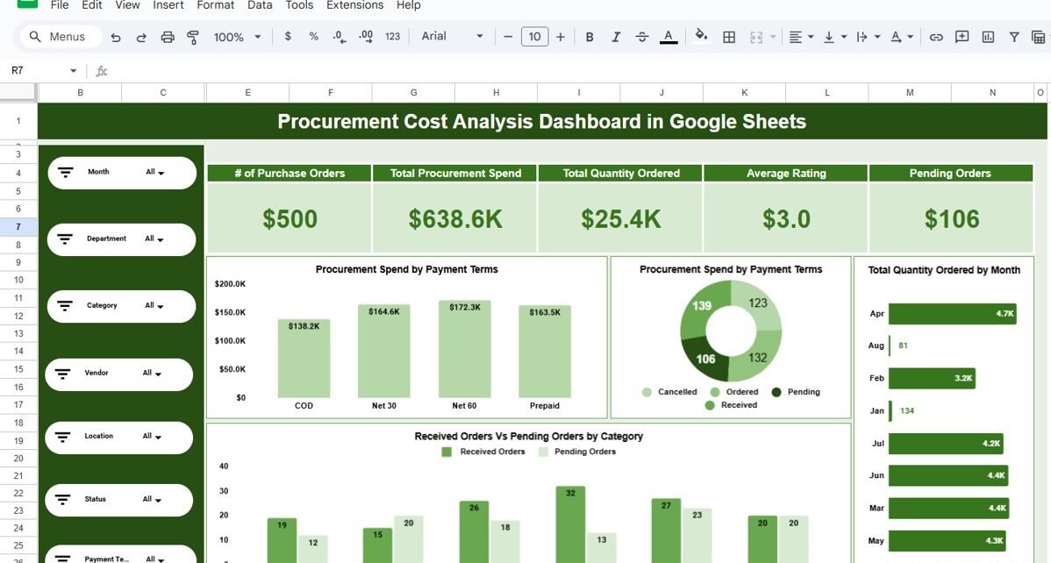1051x563 pixels.
Task: Open the Format menu
Action: pyautogui.click(x=215, y=5)
